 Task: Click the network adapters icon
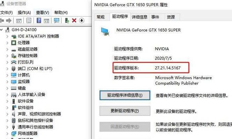(14, 133)
